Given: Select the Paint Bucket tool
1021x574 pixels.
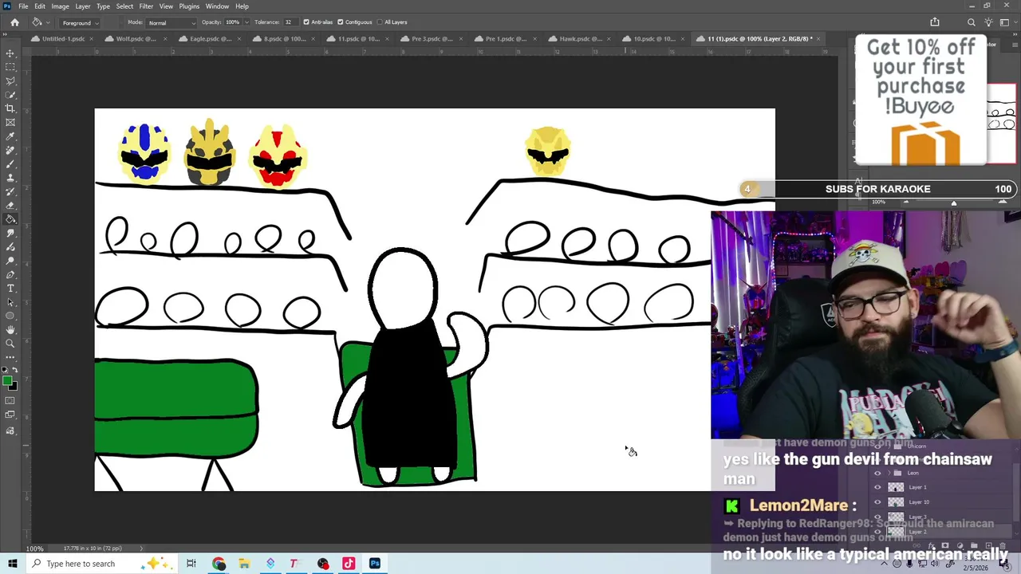Looking at the screenshot, I should coord(10,219).
